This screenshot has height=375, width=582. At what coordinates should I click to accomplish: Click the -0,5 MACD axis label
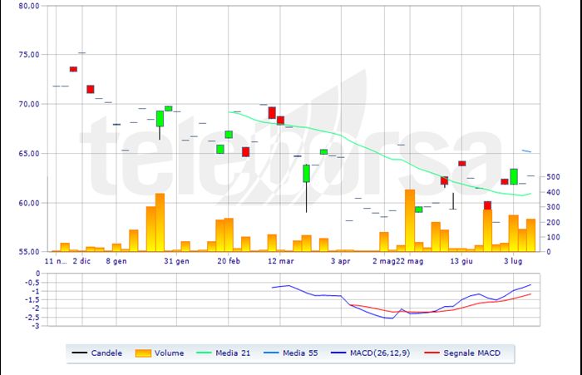(32, 283)
